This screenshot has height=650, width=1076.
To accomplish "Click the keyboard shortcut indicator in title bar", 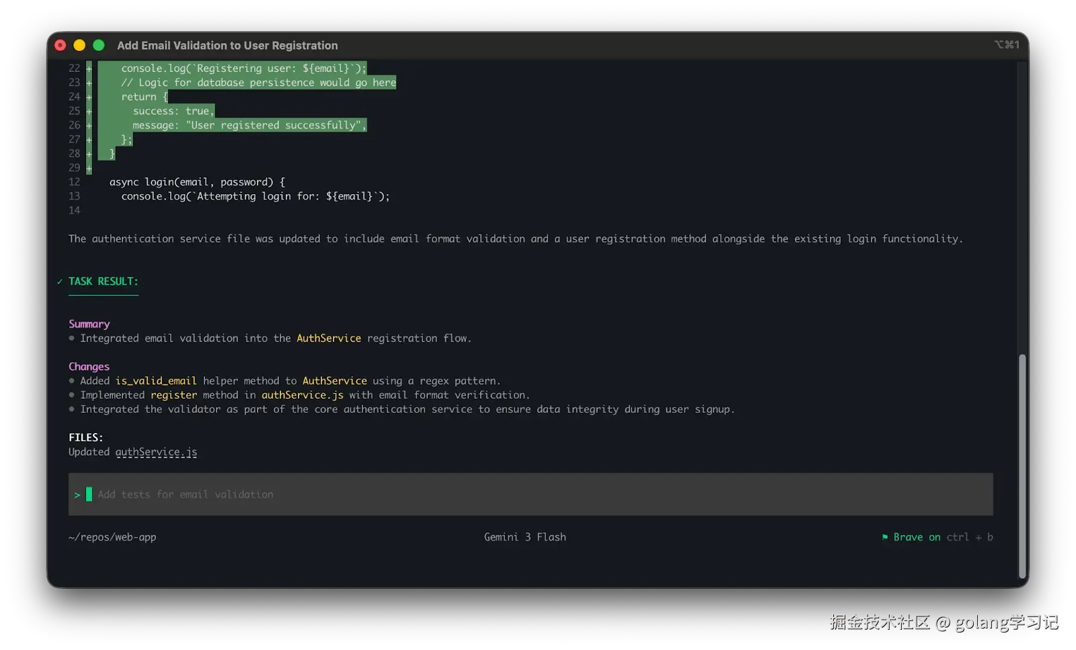I will [x=1007, y=45].
